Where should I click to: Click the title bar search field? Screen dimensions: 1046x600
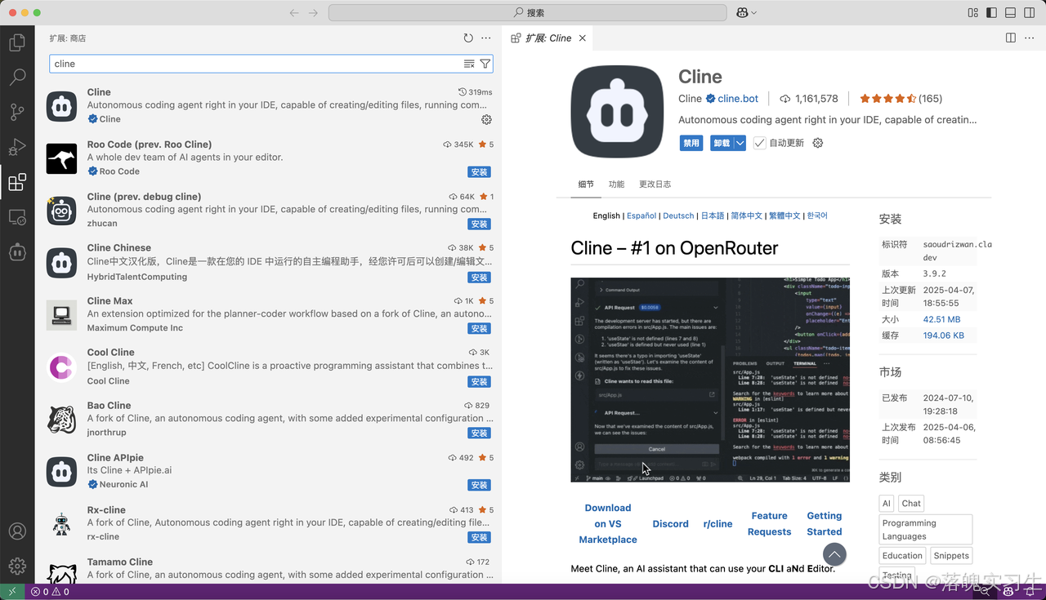pyautogui.click(x=527, y=13)
